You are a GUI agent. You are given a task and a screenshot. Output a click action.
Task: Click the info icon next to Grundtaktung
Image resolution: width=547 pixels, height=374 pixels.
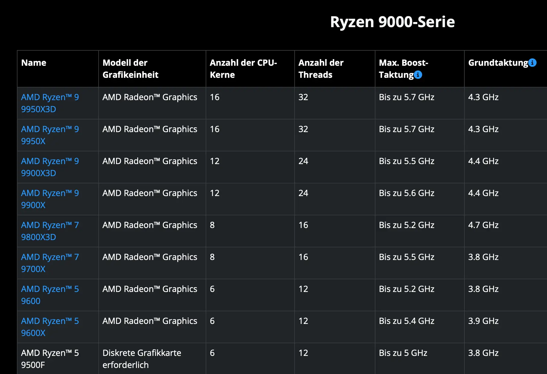click(533, 62)
